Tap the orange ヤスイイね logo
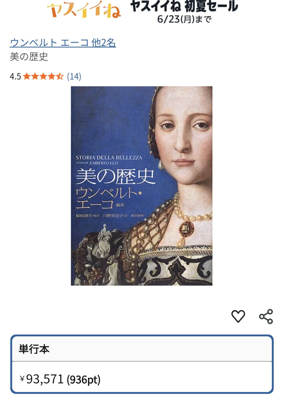This screenshot has width=284, height=403. pyautogui.click(x=84, y=11)
